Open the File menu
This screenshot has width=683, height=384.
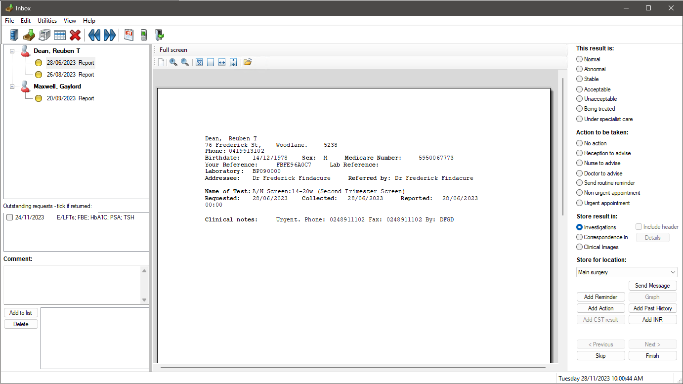pos(9,21)
